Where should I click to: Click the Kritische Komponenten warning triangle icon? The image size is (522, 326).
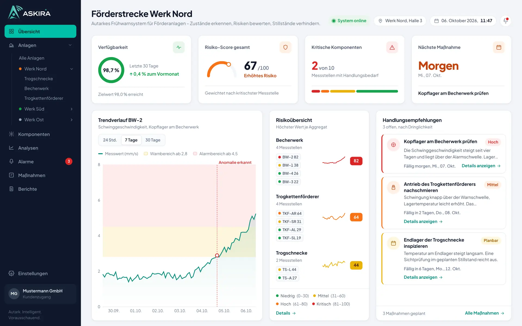click(x=392, y=47)
